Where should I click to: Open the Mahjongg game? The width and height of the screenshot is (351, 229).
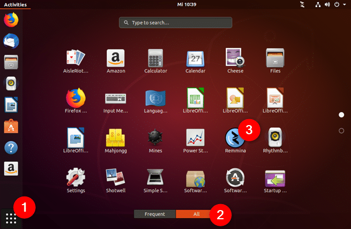point(116,141)
